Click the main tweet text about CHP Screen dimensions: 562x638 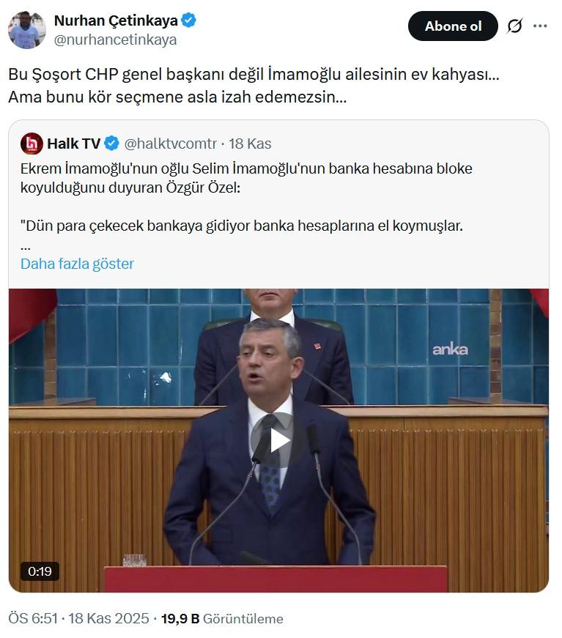254,86
